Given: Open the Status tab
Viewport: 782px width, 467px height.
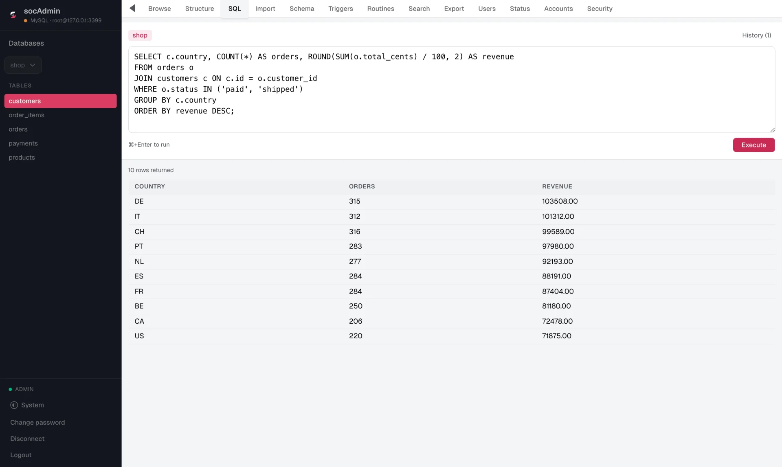Looking at the screenshot, I should [520, 9].
